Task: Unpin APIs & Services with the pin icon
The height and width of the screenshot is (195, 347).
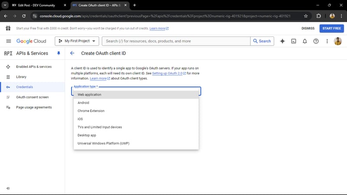Action: coord(59,53)
